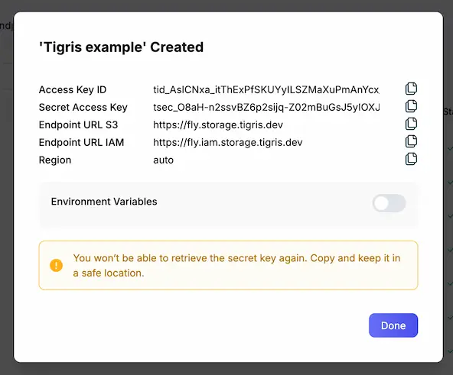
Task: Click the orange warning exclamation icon
Action: [56, 265]
